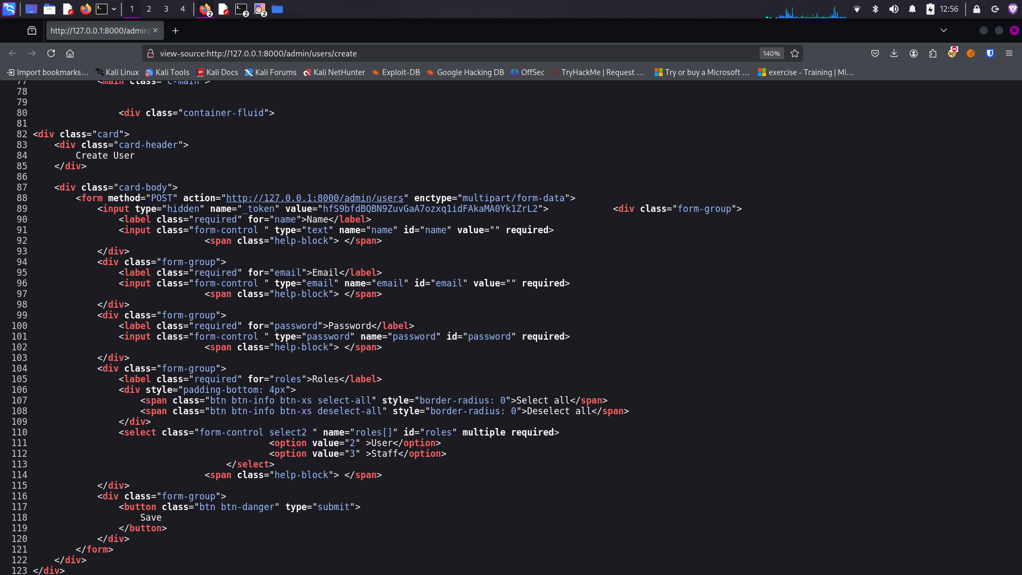Toggle the Bluetooth tray icon
Screen dimensions: 1022x575
[x=875, y=9]
